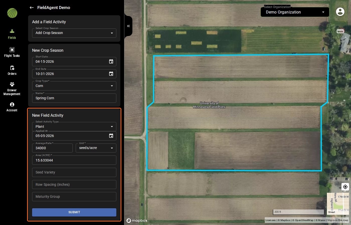Focus the Maturity Group input
The width and height of the screenshot is (351, 225).
tap(74, 196)
